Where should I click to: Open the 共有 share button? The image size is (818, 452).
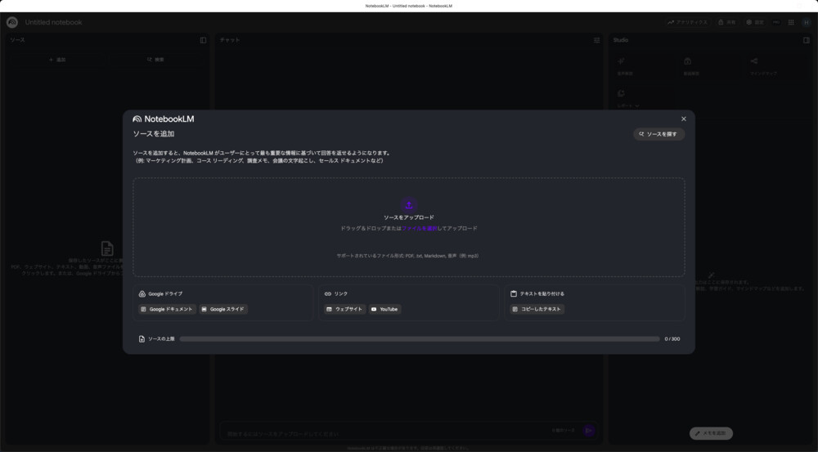click(x=726, y=22)
